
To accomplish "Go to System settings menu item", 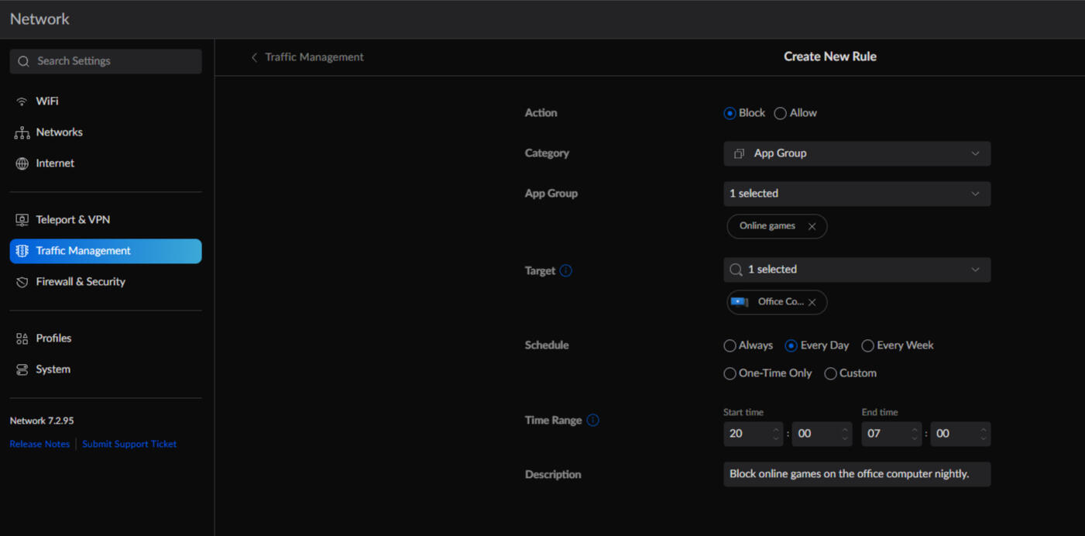I will tap(53, 369).
